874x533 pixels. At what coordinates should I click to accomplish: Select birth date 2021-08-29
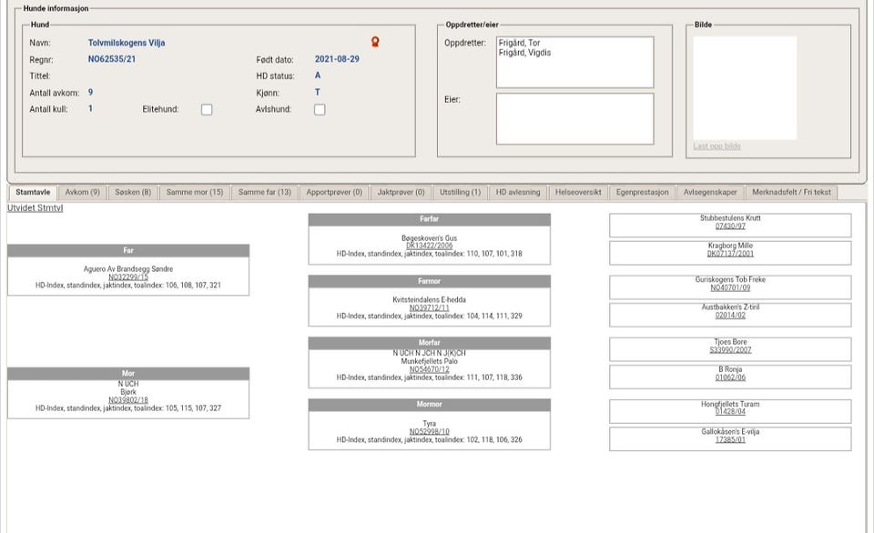coord(337,59)
